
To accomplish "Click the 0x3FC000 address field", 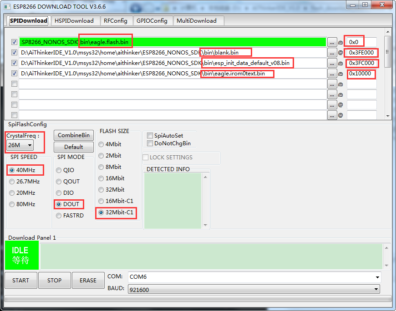I will pyautogui.click(x=362, y=63).
